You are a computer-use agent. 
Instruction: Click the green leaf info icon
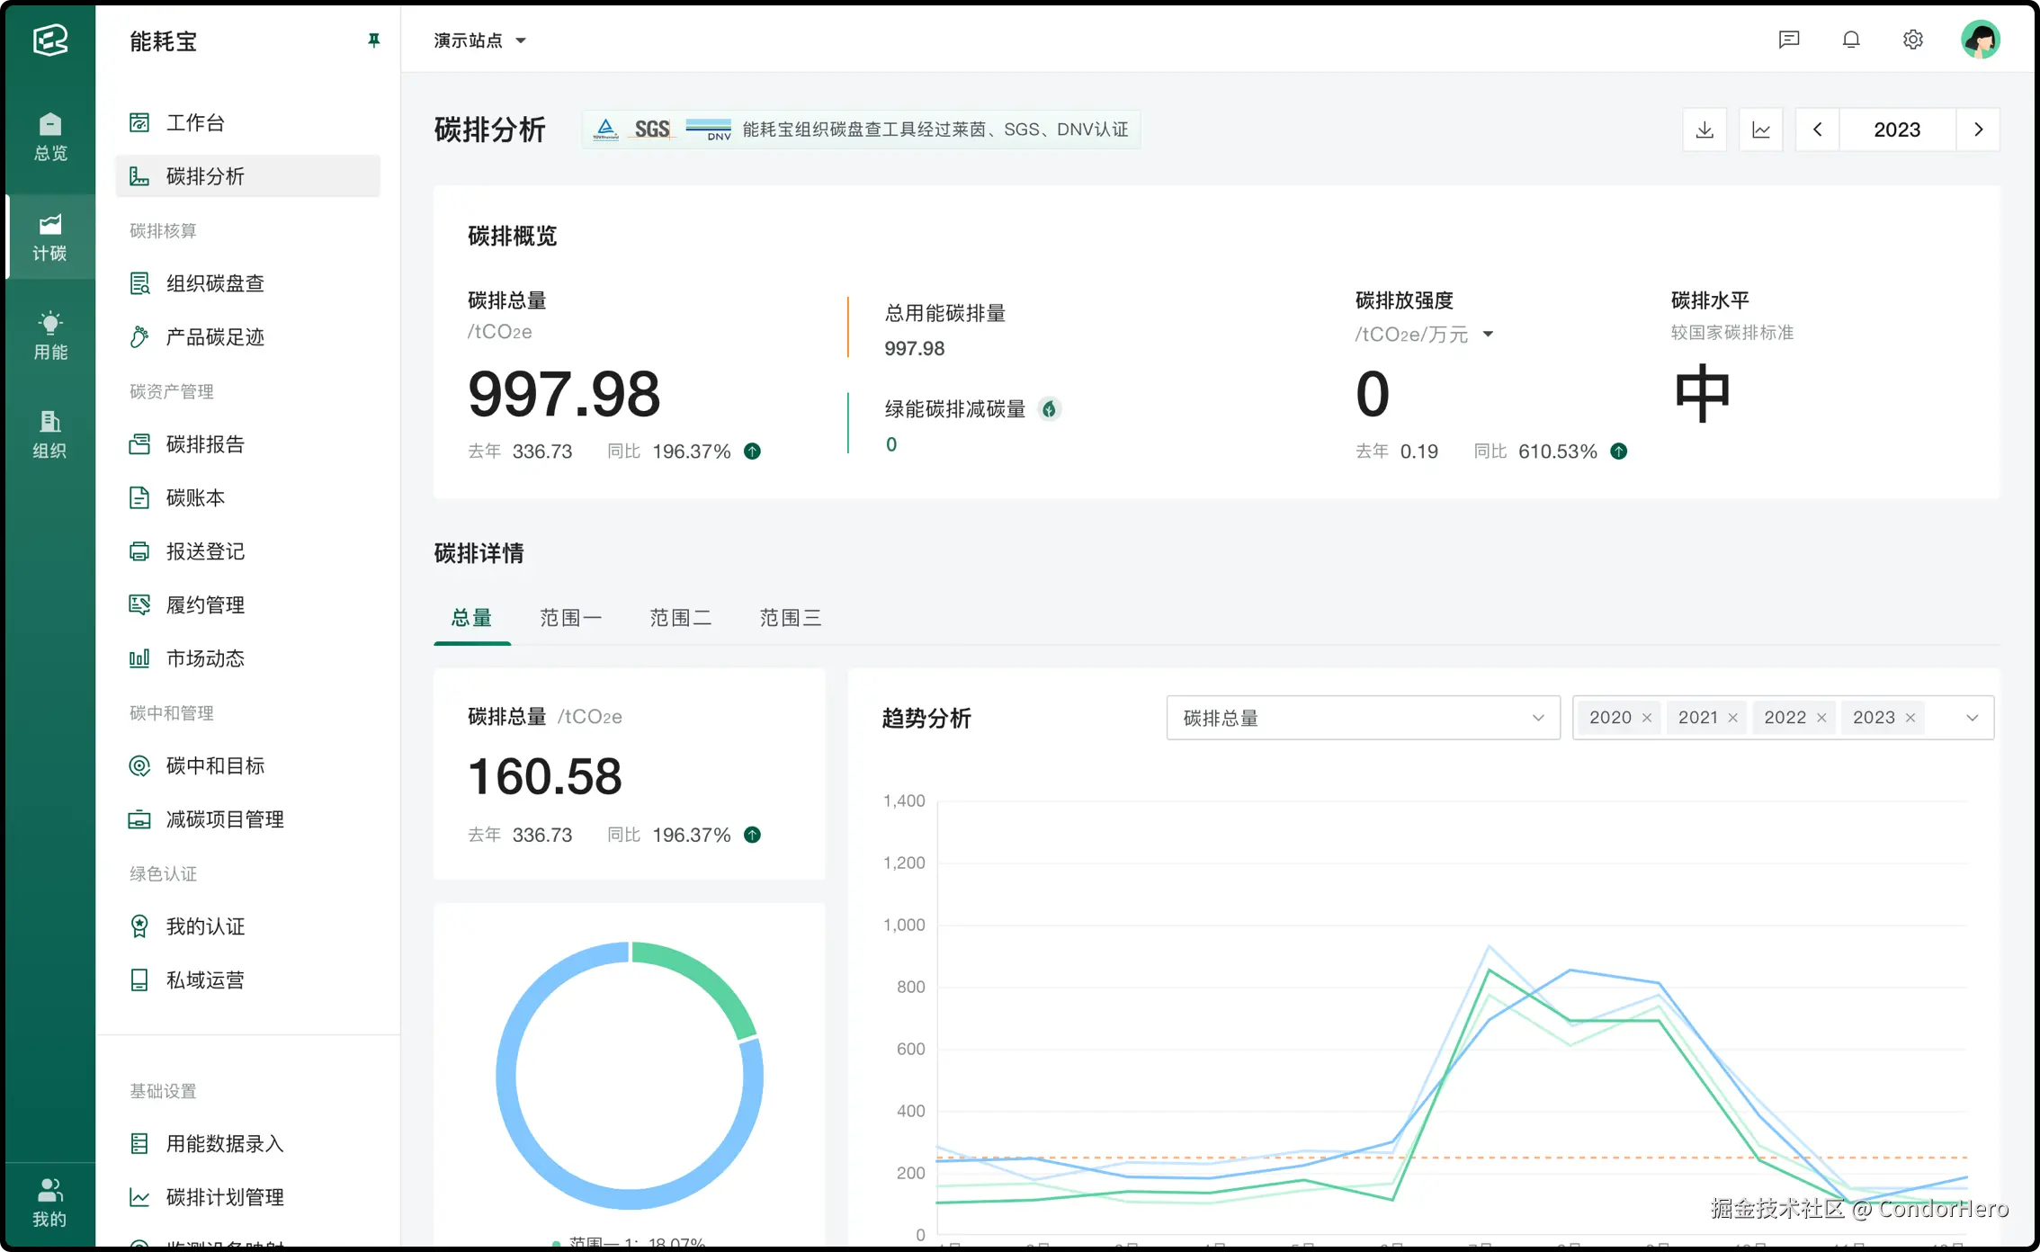click(1049, 409)
